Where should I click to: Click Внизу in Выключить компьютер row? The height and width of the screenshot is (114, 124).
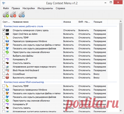(97, 78)
